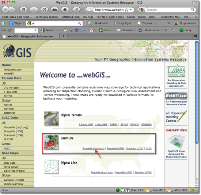Select the WebGIS browser tab
Image resolution: width=201 pixels, height=195 pixels.
click(x=30, y=36)
